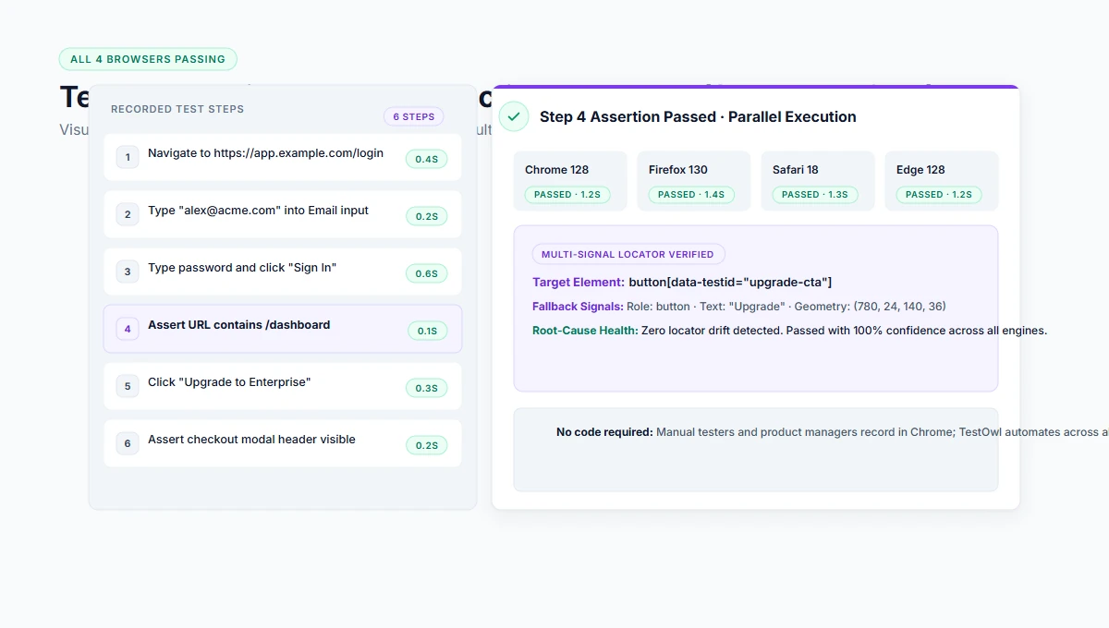The height and width of the screenshot is (628, 1109).
Task: Click the ALL 4 BROWSERS PASSING badge
Action: (148, 59)
